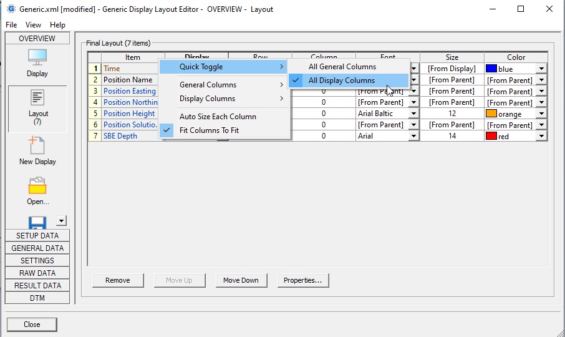Click the orange color swatch

point(491,114)
